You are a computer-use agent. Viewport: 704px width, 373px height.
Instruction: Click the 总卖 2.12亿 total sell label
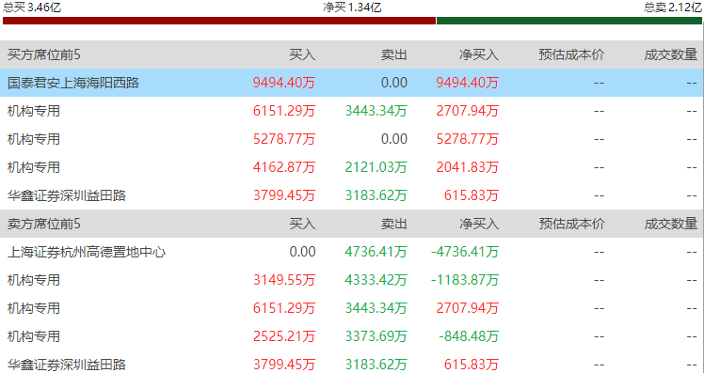[x=673, y=7]
